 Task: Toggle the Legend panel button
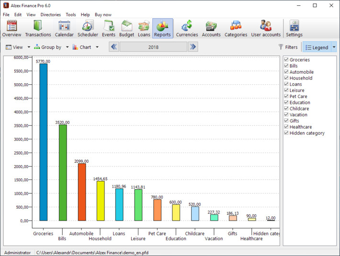(317, 47)
